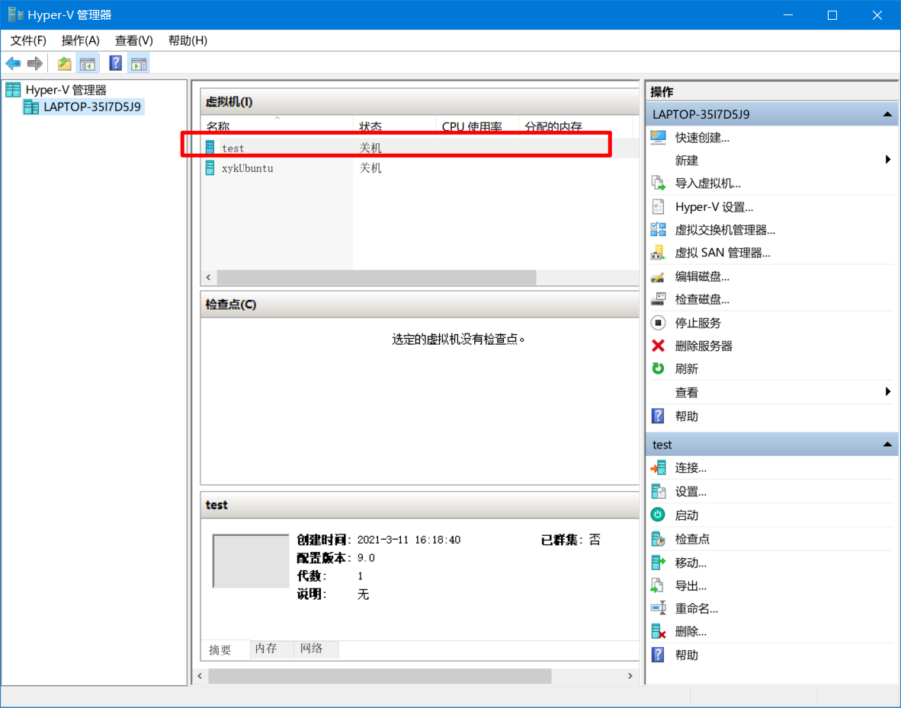The height and width of the screenshot is (708, 901).
Task: Click 检查点 (Checkpoint) action for test
Action: point(691,539)
